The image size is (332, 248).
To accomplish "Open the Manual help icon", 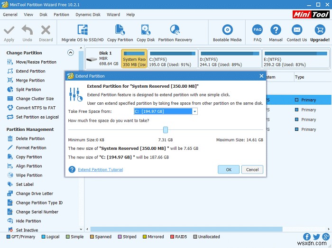I will 276,30.
